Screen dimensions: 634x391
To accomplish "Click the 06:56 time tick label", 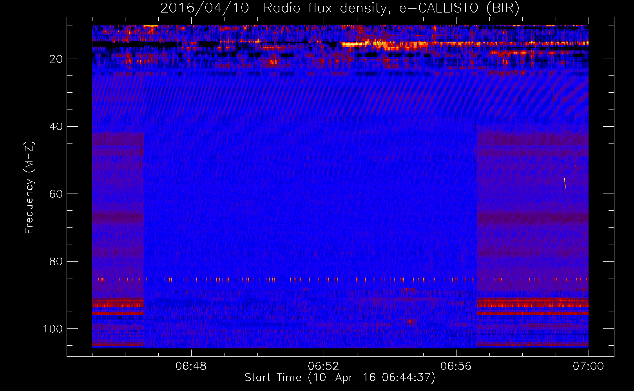I will coord(456,366).
